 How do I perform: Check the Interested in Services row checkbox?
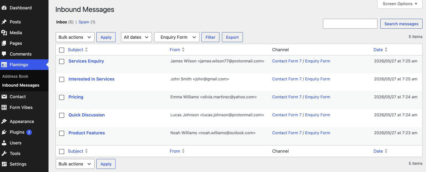[x=62, y=79]
